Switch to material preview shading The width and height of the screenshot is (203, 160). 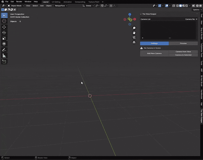coord(183,6)
